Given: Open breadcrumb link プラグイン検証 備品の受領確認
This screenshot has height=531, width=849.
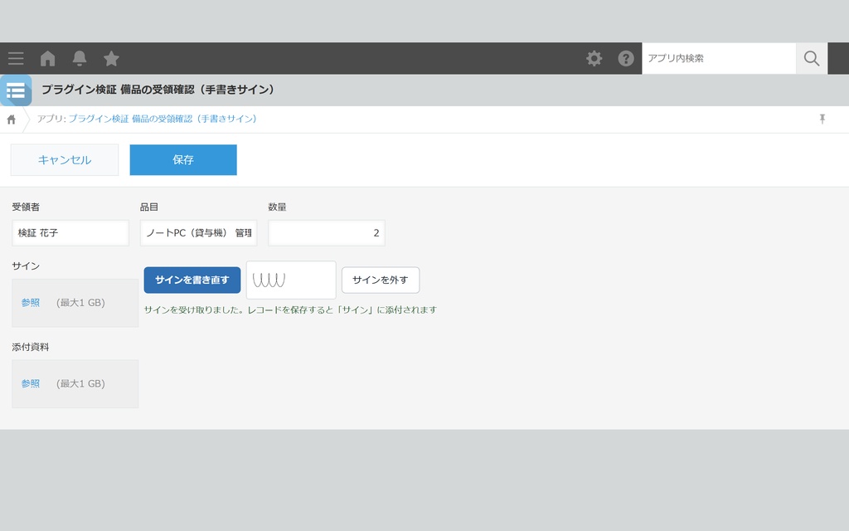Looking at the screenshot, I should coord(163,119).
